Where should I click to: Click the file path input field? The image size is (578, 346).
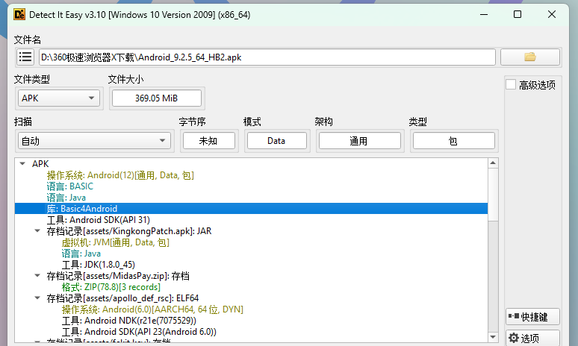pyautogui.click(x=267, y=57)
